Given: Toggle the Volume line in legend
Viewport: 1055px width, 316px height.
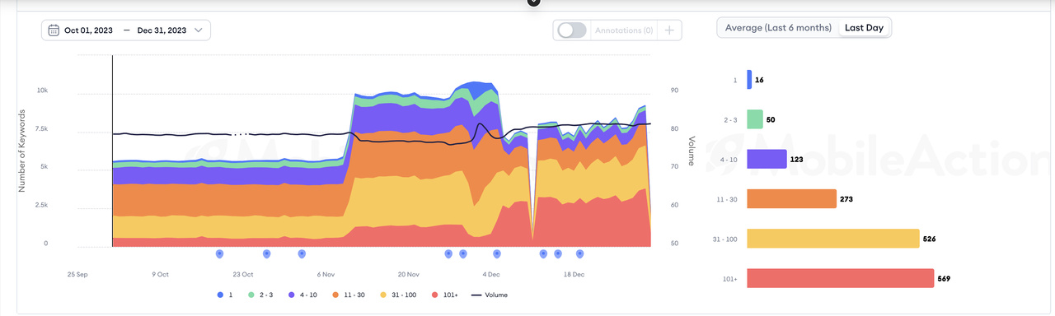Looking at the screenshot, I should pyautogui.click(x=490, y=295).
